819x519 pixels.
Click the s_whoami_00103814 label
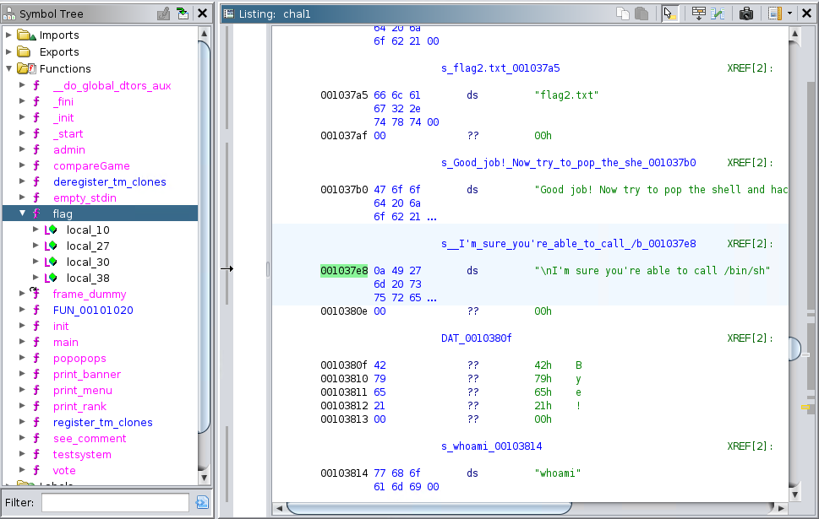coord(492,446)
